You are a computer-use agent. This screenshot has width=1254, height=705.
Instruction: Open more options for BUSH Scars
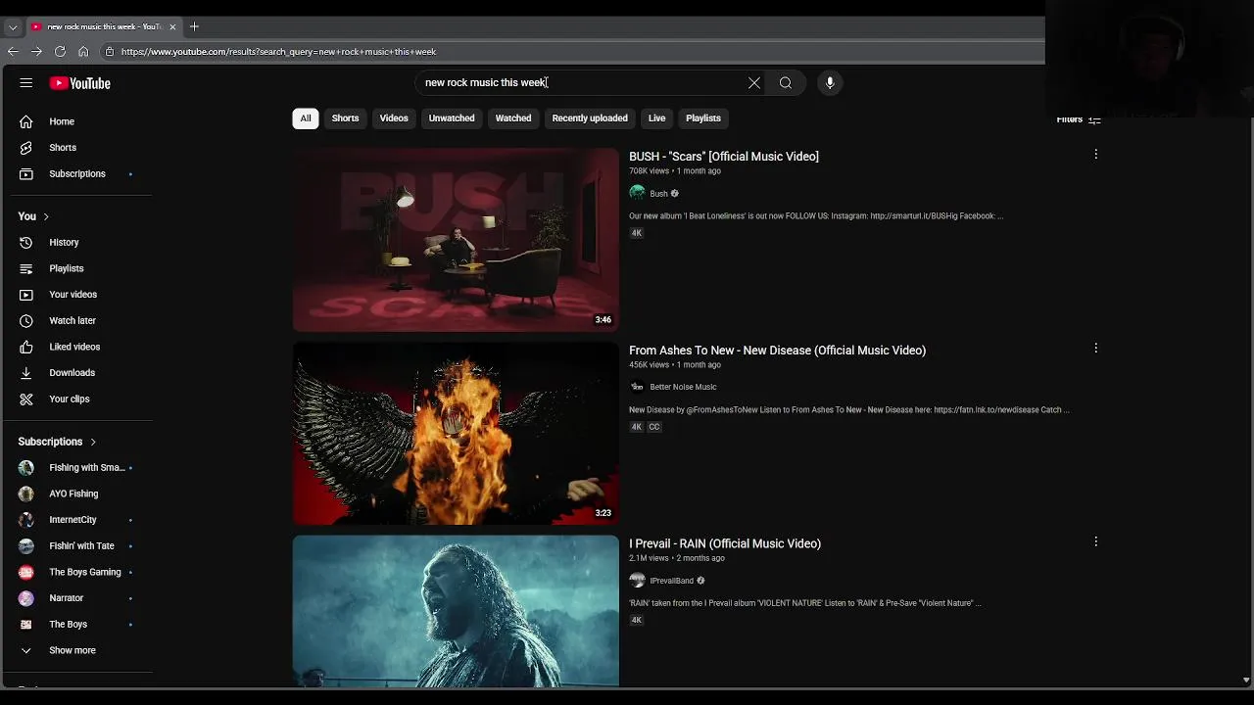(x=1095, y=155)
